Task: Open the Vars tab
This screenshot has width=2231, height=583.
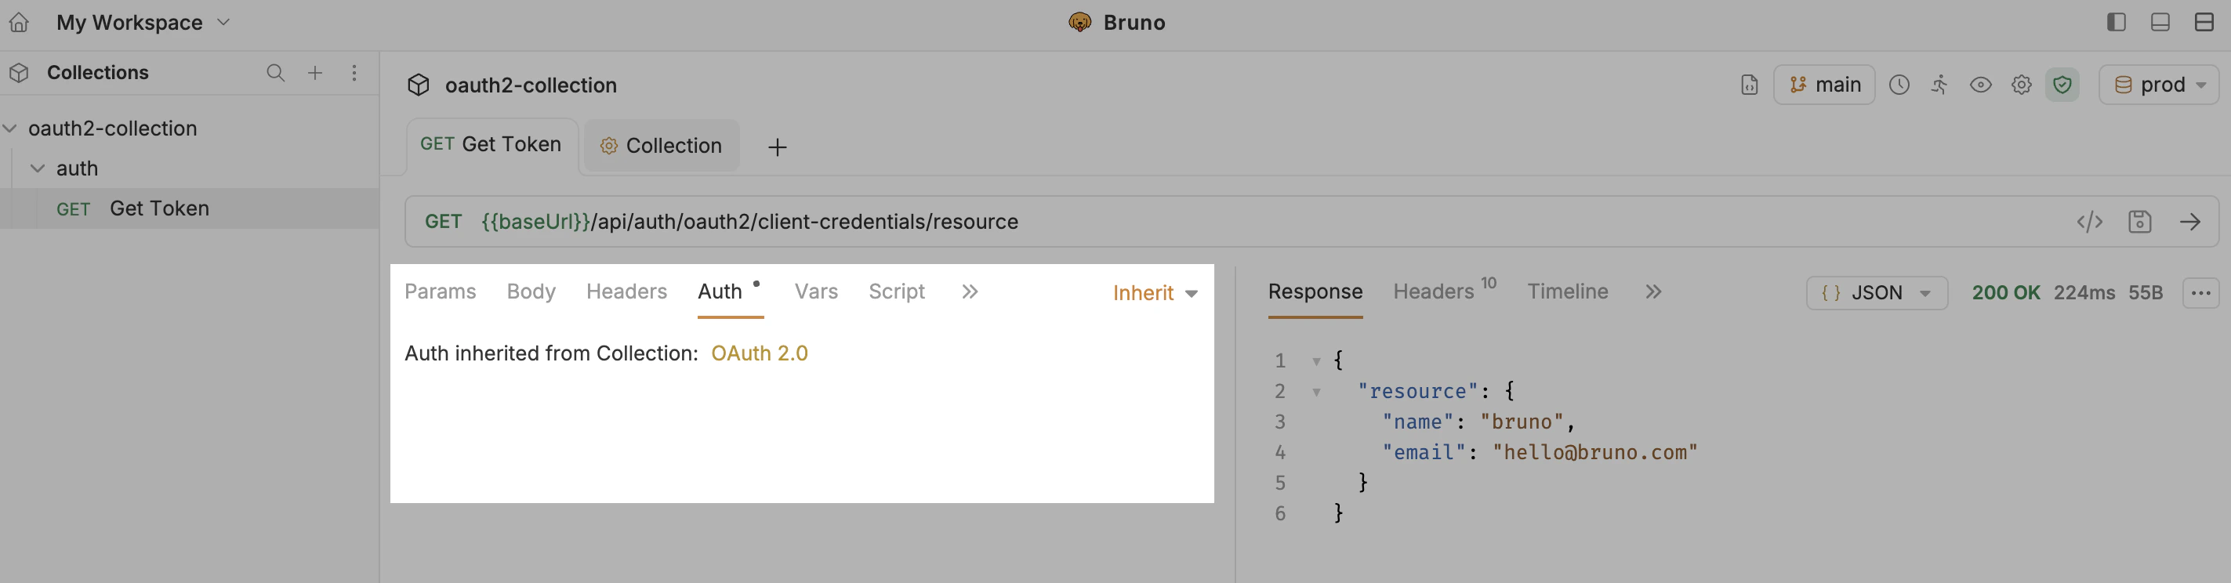Action: [816, 292]
